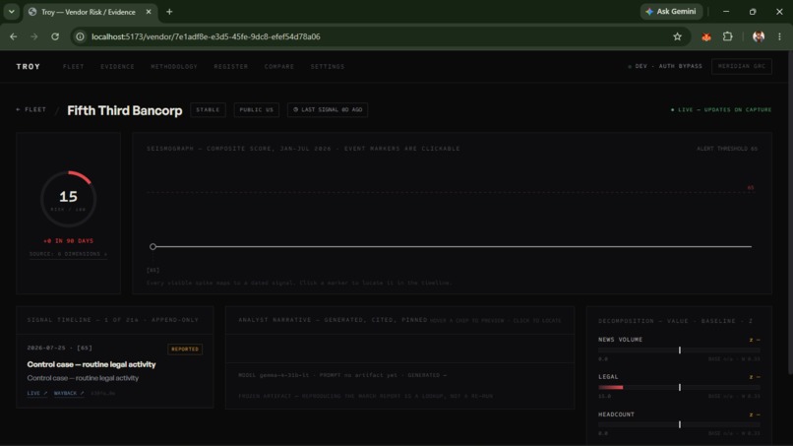Open the Evidence nav item
Viewport: 793px width, 446px height.
(117, 66)
